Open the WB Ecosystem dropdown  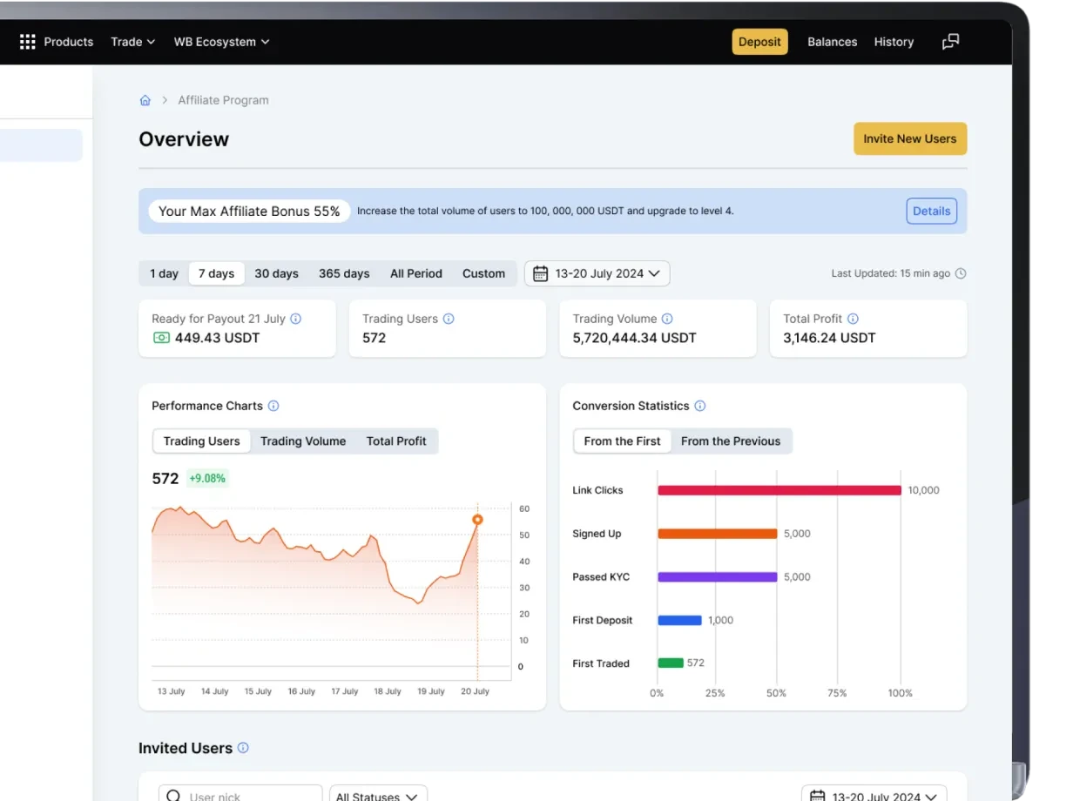[221, 42]
